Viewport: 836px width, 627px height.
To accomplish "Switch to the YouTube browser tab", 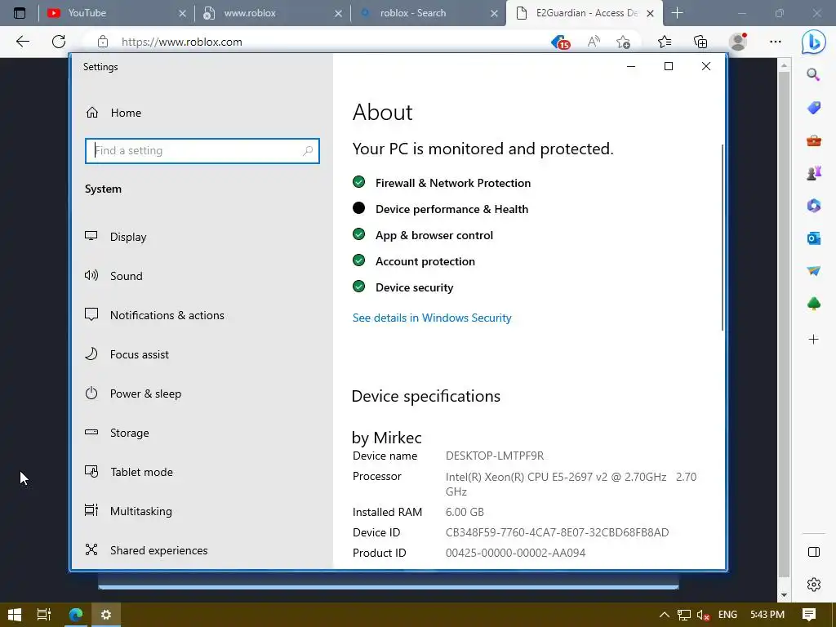I will coord(114,13).
